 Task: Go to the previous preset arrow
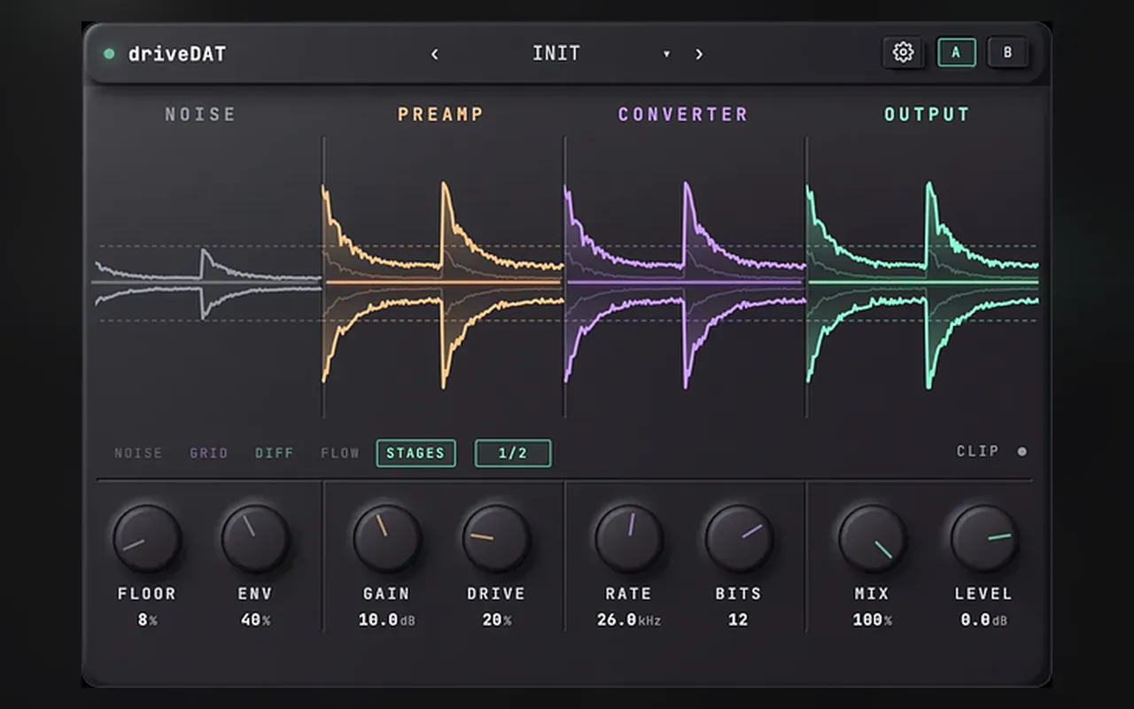pos(434,54)
